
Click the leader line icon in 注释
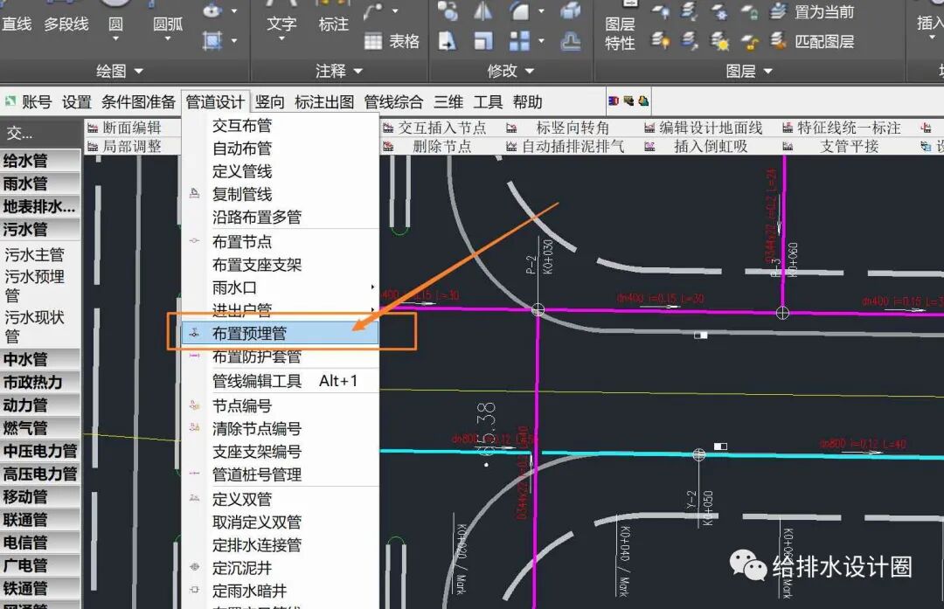[373, 11]
